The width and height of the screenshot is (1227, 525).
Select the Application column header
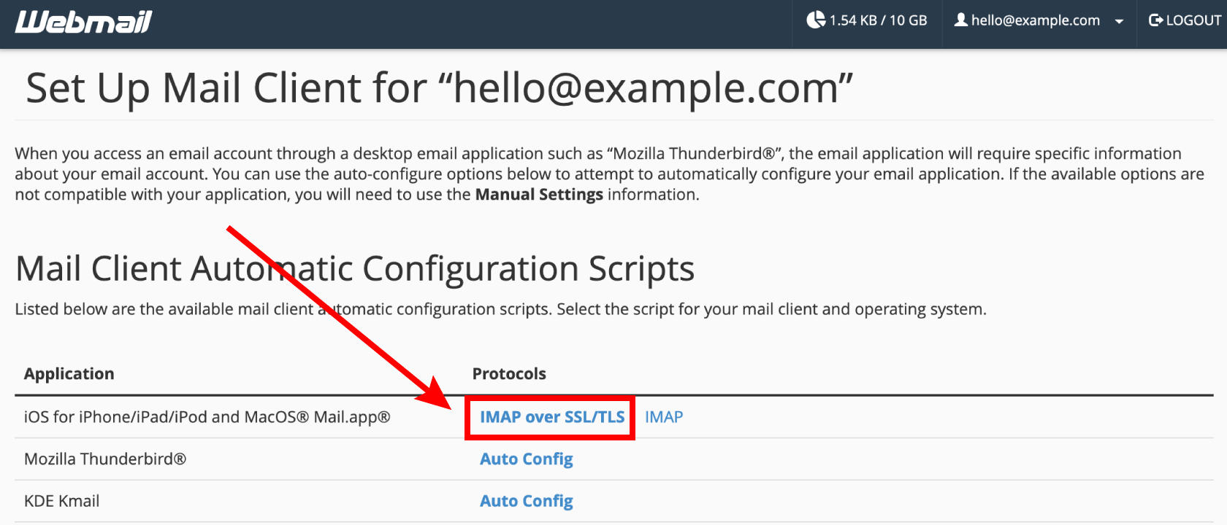[69, 374]
